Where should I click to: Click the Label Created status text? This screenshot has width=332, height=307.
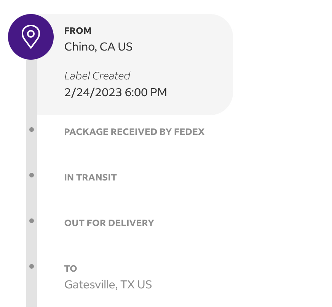click(x=97, y=76)
